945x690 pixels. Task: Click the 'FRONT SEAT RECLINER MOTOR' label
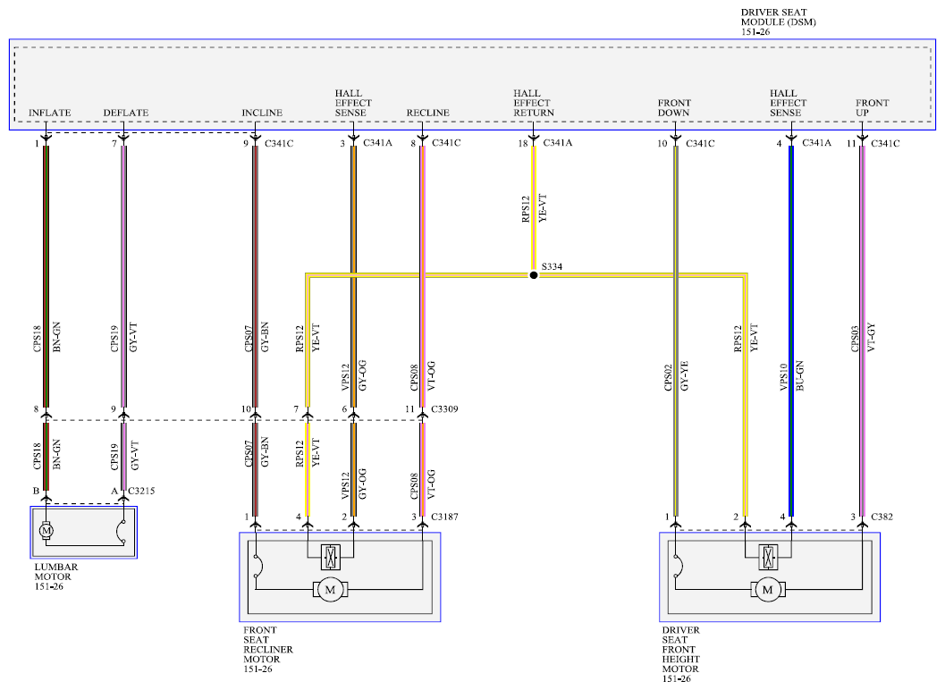(268, 644)
